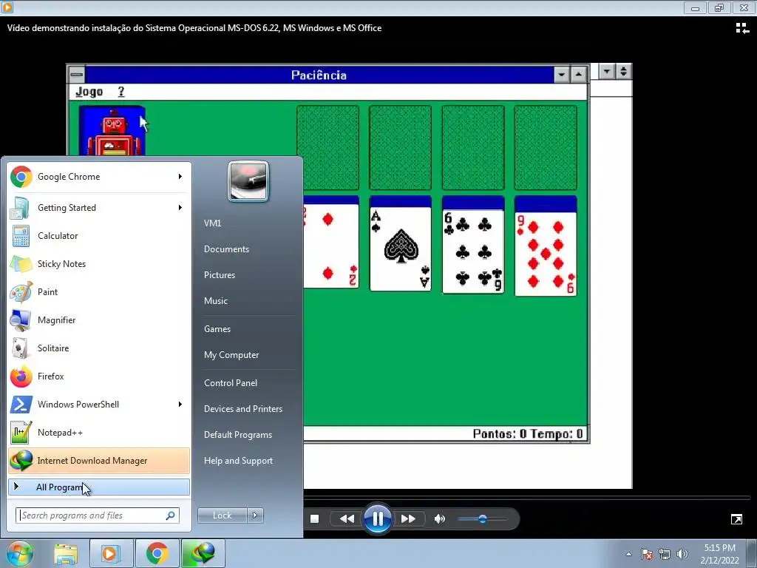Click the Windows Start orb
The image size is (757, 568).
point(20,553)
